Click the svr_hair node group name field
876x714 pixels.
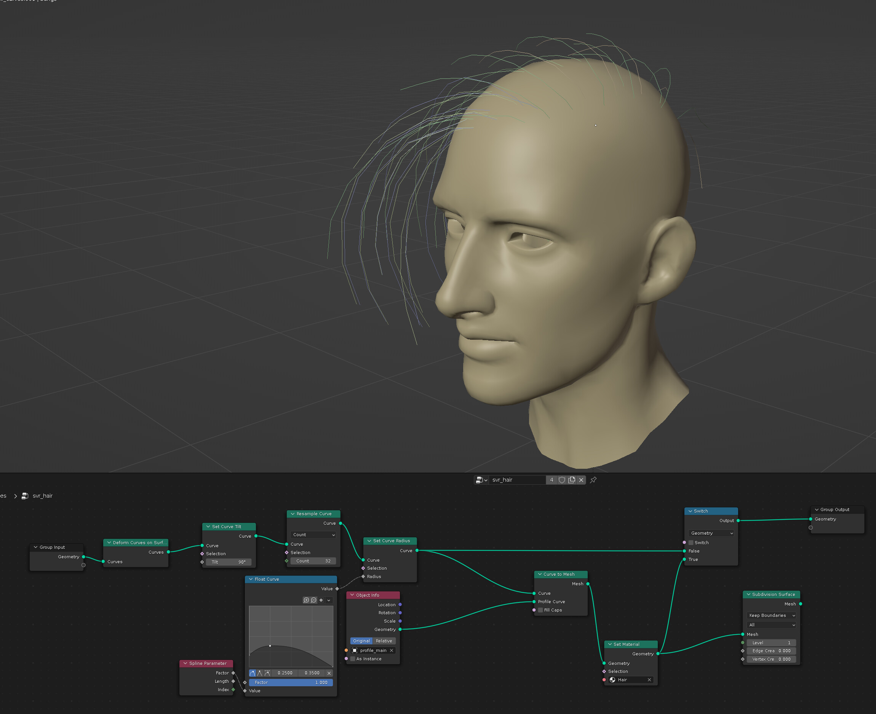[x=517, y=480]
